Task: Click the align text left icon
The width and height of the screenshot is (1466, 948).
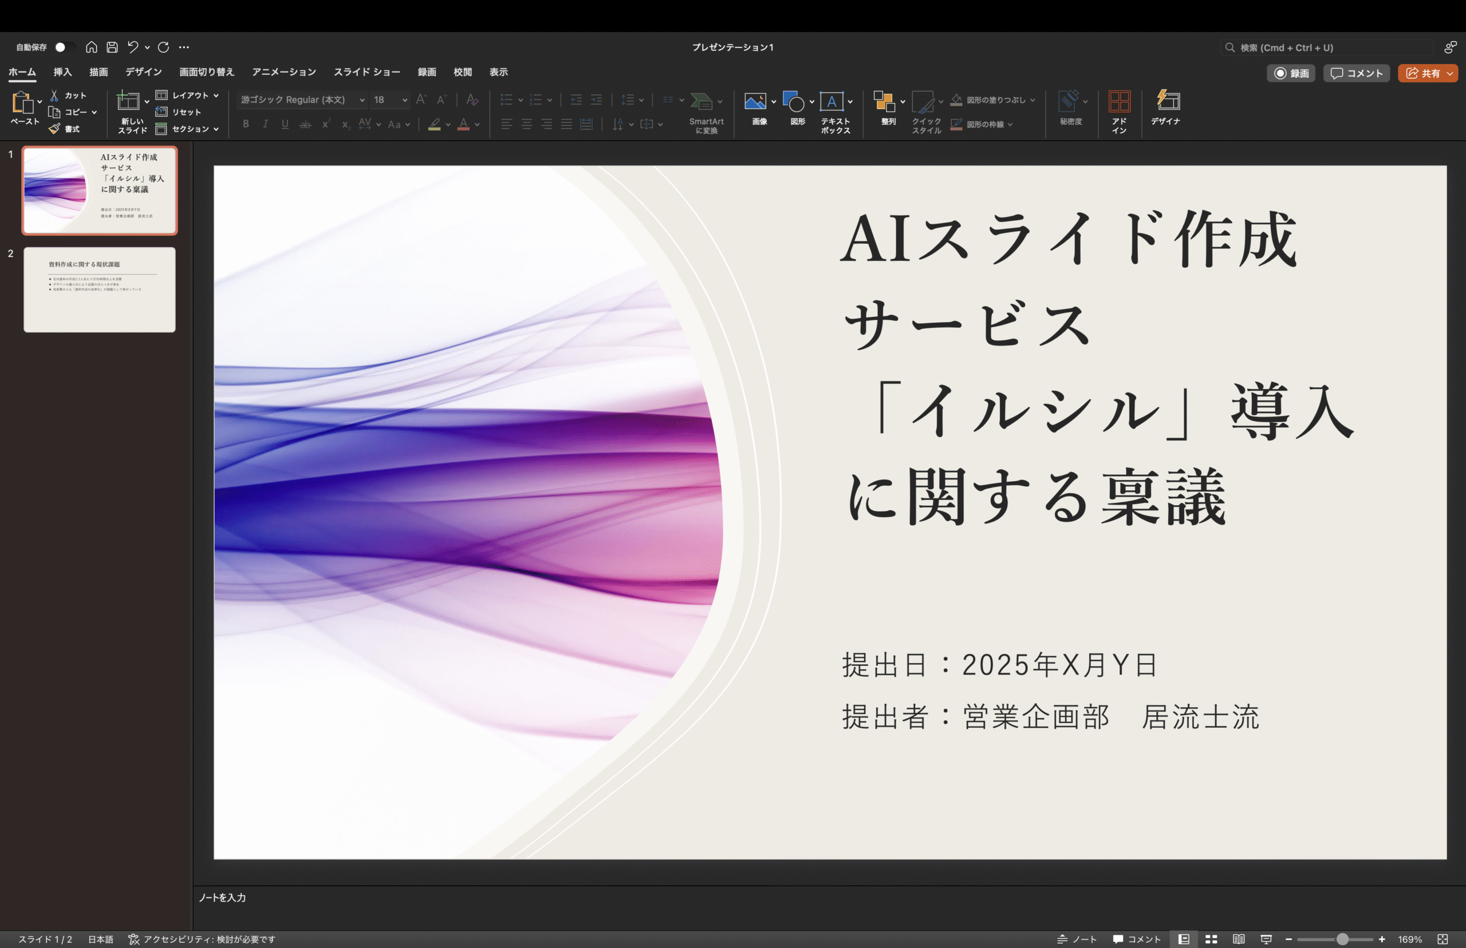Action: [506, 124]
